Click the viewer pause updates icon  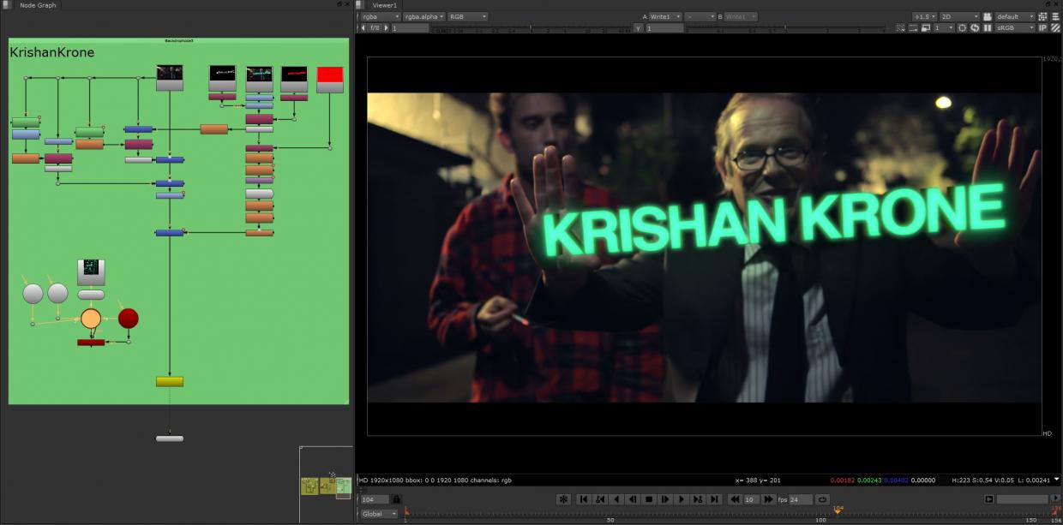[x=988, y=27]
